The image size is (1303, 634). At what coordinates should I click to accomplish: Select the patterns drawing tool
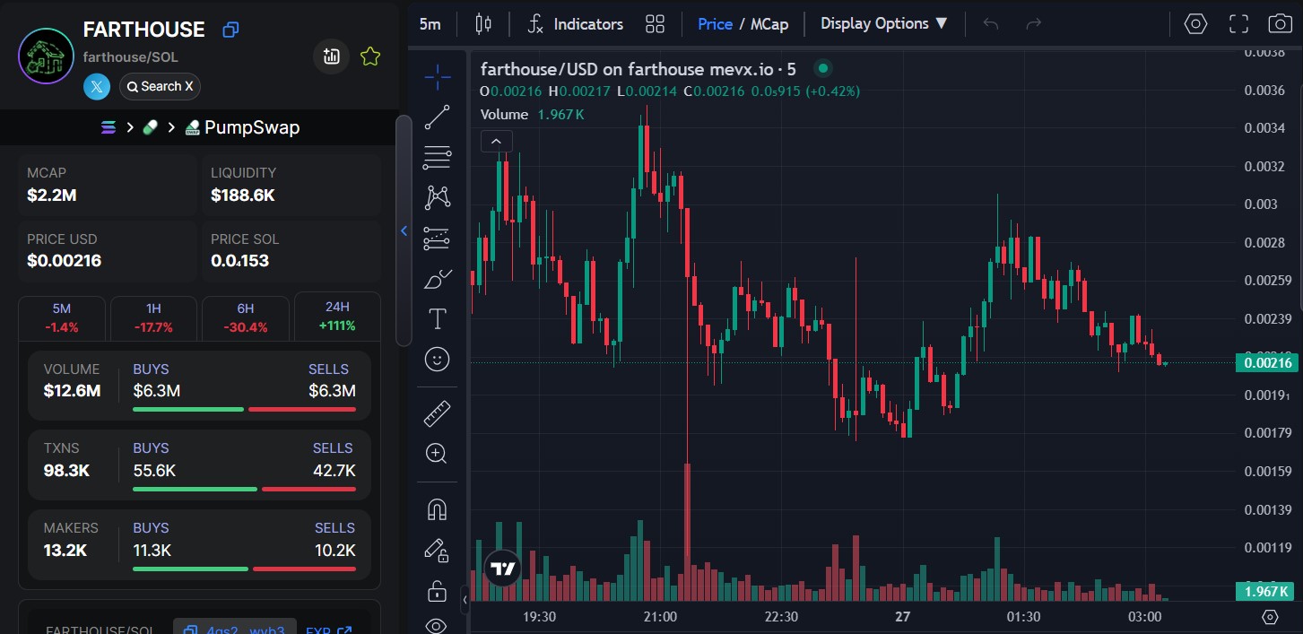coord(438,197)
